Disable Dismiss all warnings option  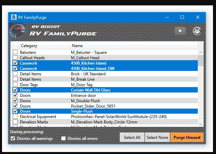click(13, 138)
